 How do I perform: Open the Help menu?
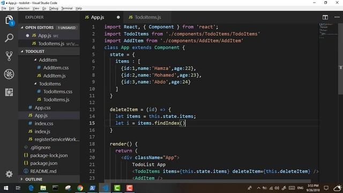[79, 9]
